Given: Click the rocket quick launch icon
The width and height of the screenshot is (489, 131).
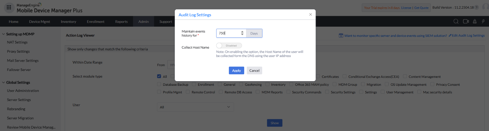Looking at the screenshot, I should pyautogui.click(x=475, y=21).
